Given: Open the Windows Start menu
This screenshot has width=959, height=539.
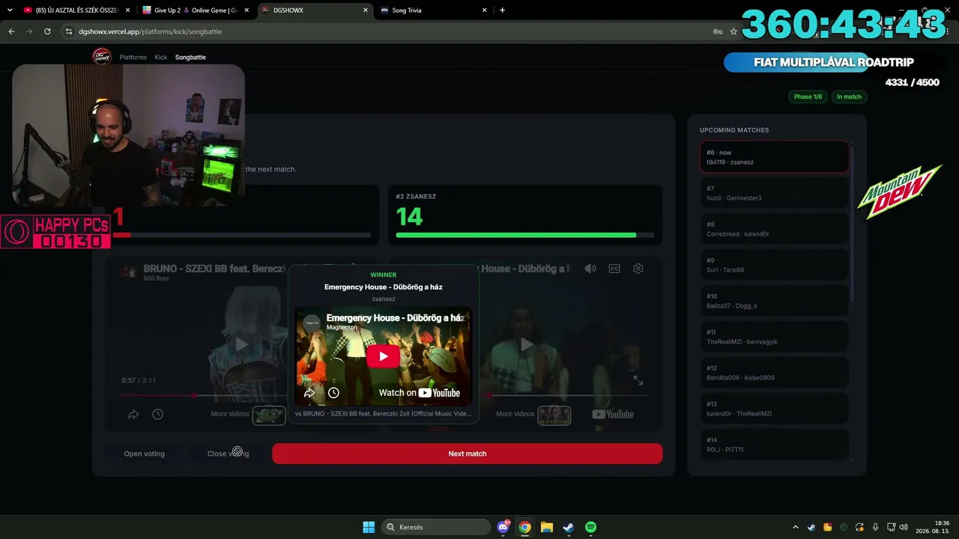Looking at the screenshot, I should click(x=369, y=527).
